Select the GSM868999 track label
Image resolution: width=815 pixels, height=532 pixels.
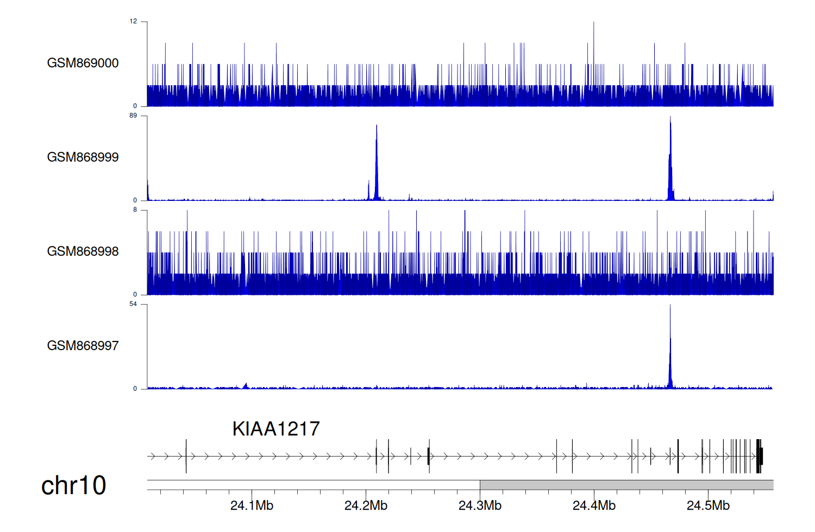[83, 157]
